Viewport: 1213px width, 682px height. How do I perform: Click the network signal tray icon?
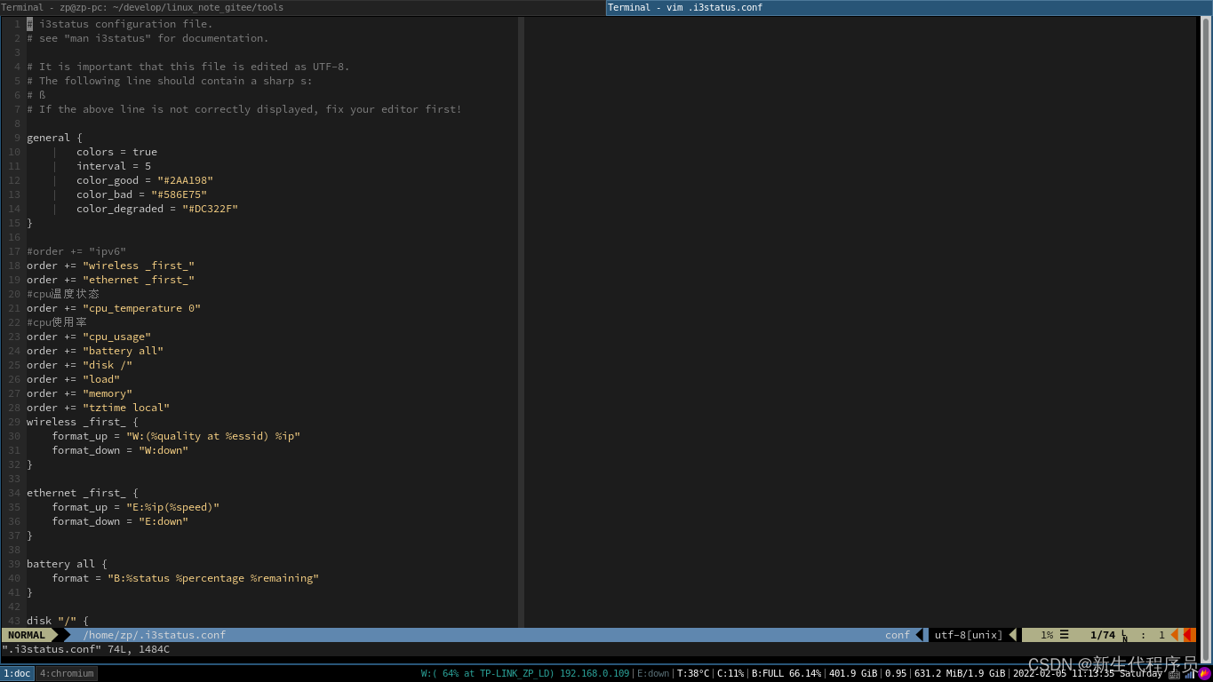coord(1190,674)
